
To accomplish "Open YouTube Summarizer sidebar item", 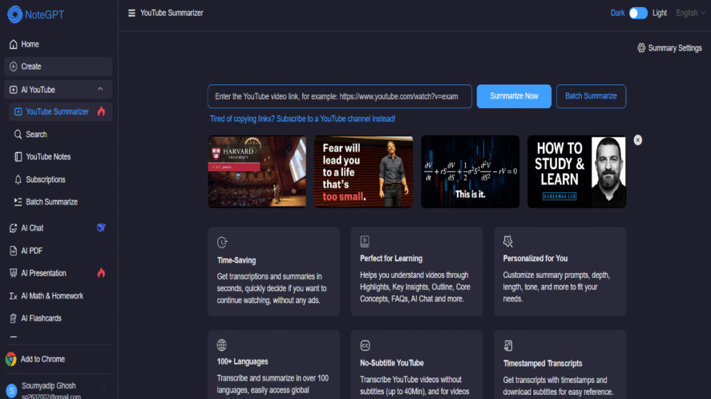I will (60, 112).
